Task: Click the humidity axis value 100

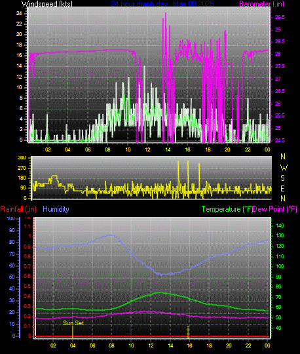Action: pos(11,218)
